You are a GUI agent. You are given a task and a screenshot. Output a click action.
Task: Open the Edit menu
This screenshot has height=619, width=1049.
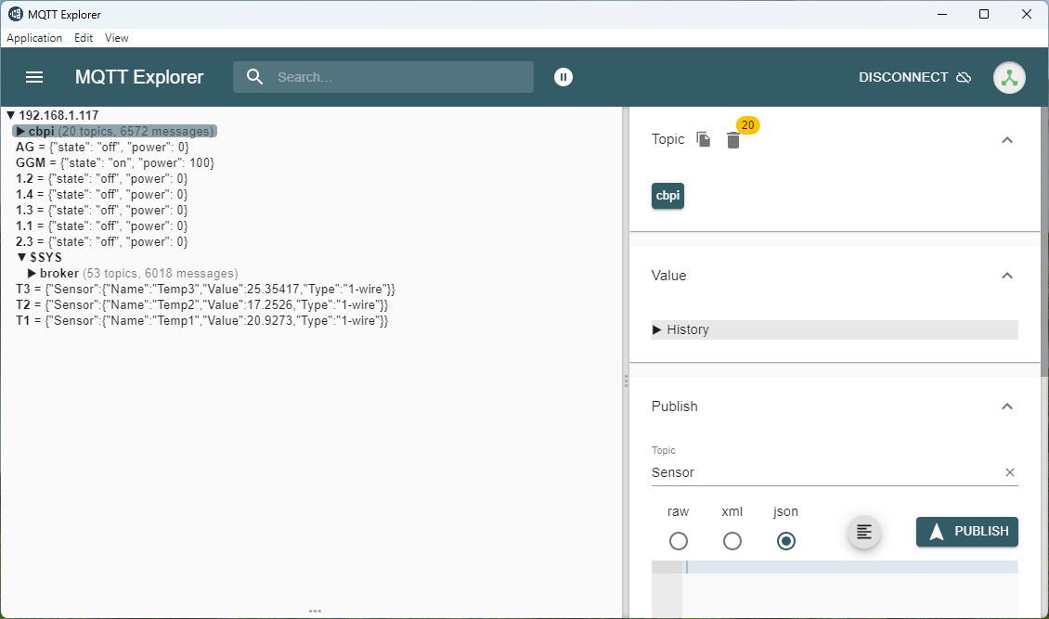[84, 38]
